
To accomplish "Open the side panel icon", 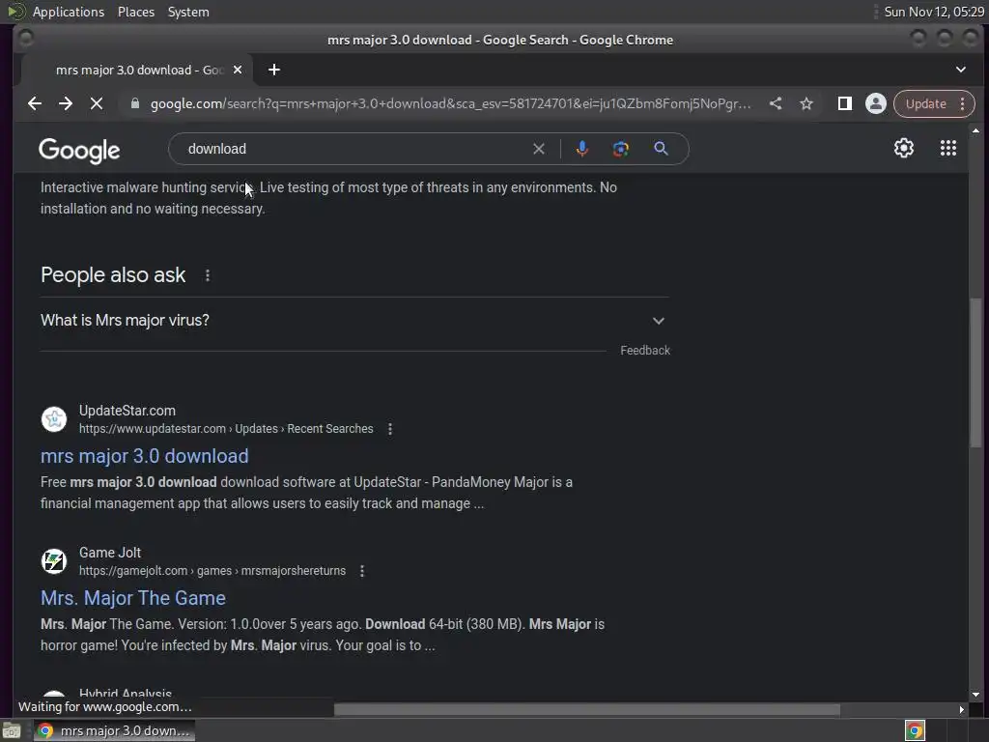I will point(845,103).
